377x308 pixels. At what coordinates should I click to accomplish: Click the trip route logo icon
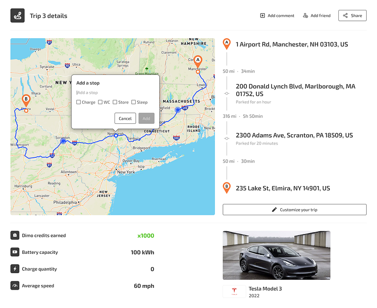[17, 16]
